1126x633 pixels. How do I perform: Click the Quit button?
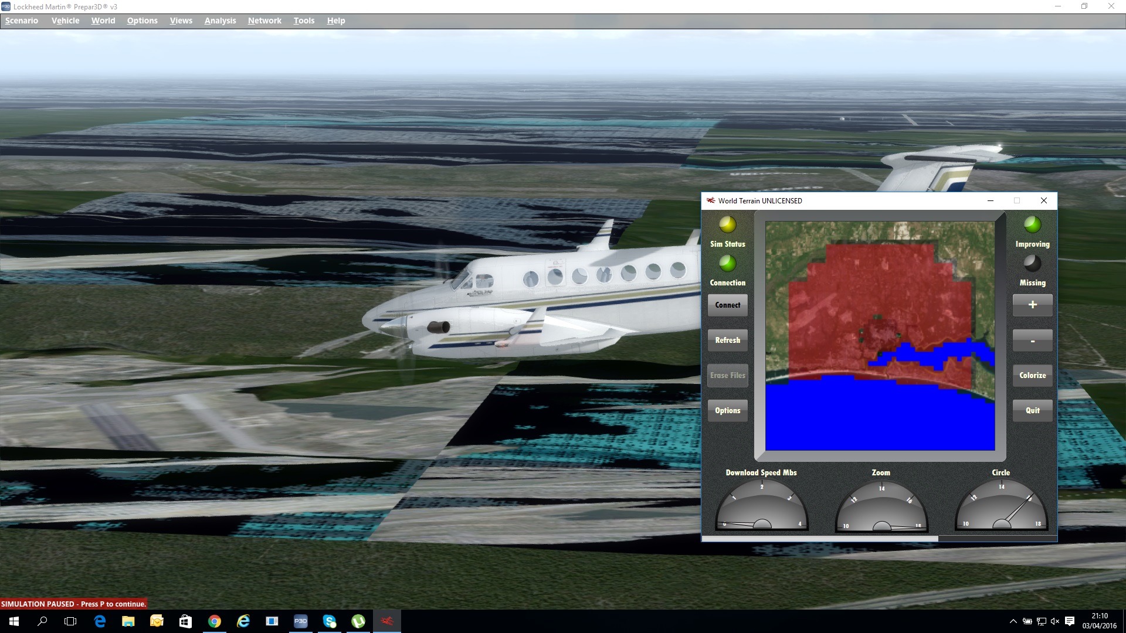1033,410
